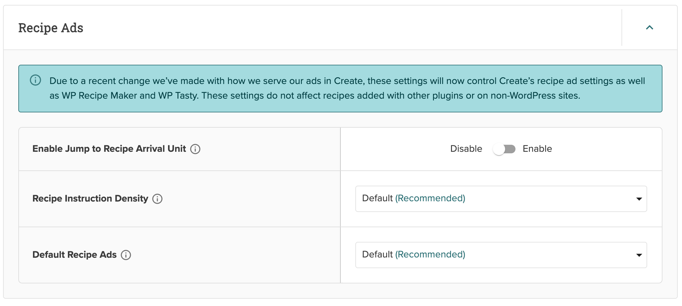Click the Disable label next to toggle
Screen dimensions: 682x306
[x=466, y=149]
